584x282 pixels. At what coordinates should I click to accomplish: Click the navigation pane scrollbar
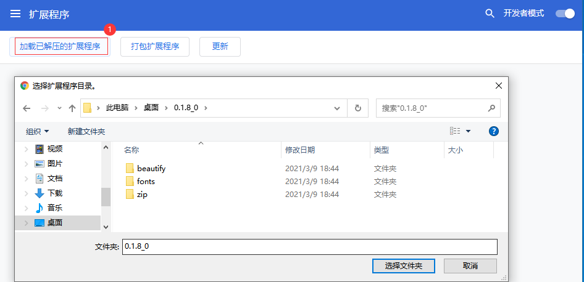pyautogui.click(x=106, y=185)
